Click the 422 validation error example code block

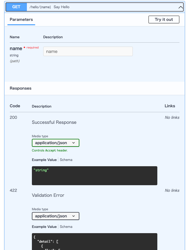[x=94, y=242]
